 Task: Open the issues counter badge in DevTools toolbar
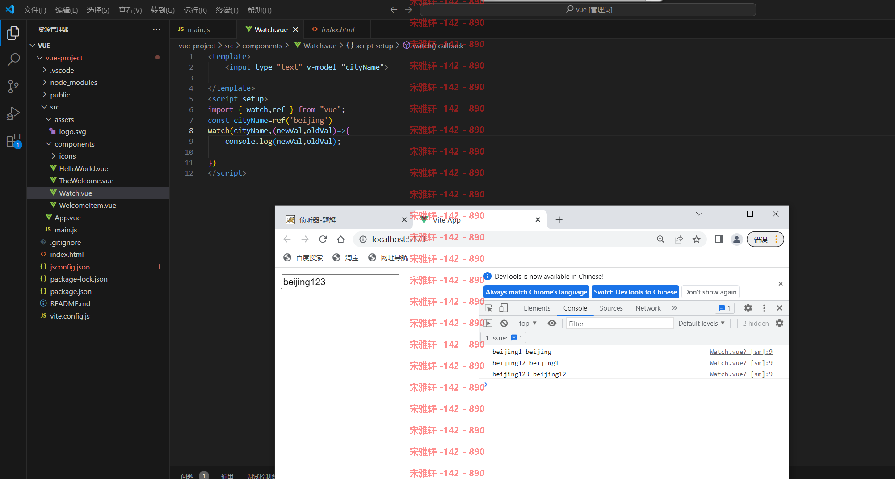725,308
